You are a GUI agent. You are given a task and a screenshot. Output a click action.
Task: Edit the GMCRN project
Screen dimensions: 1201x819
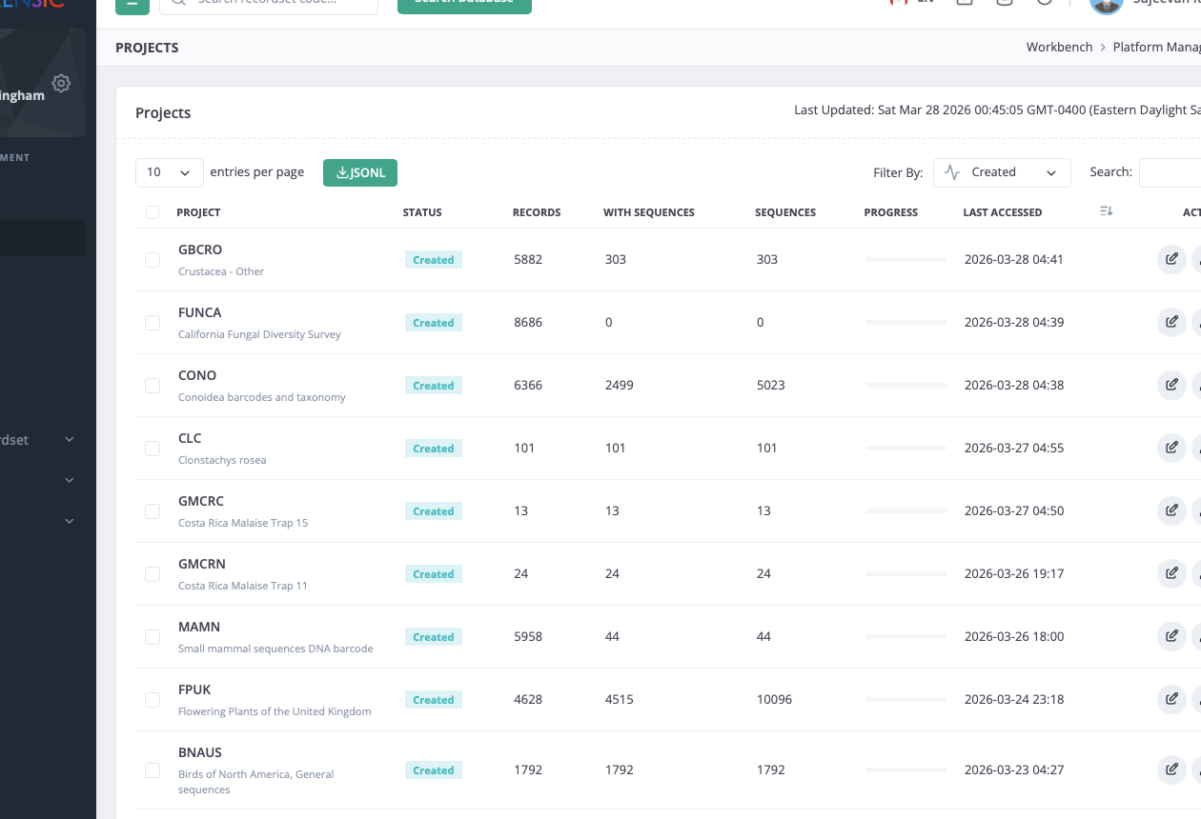[1171, 573]
